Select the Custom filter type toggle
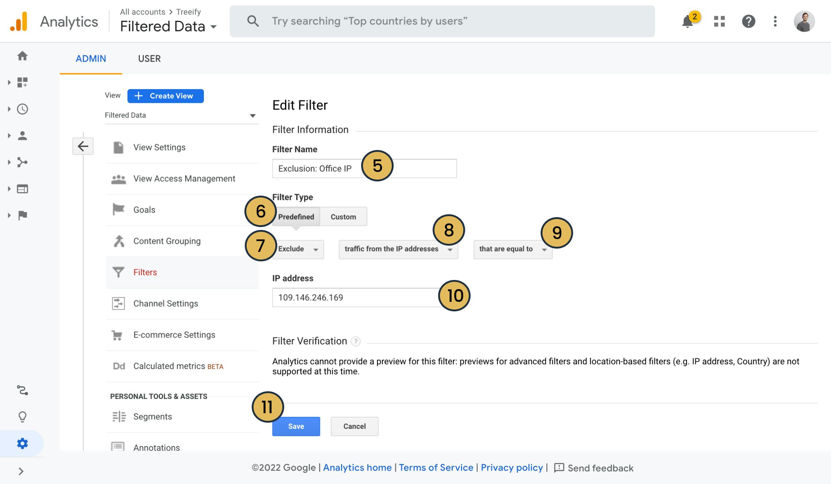831x484 pixels. (x=343, y=216)
